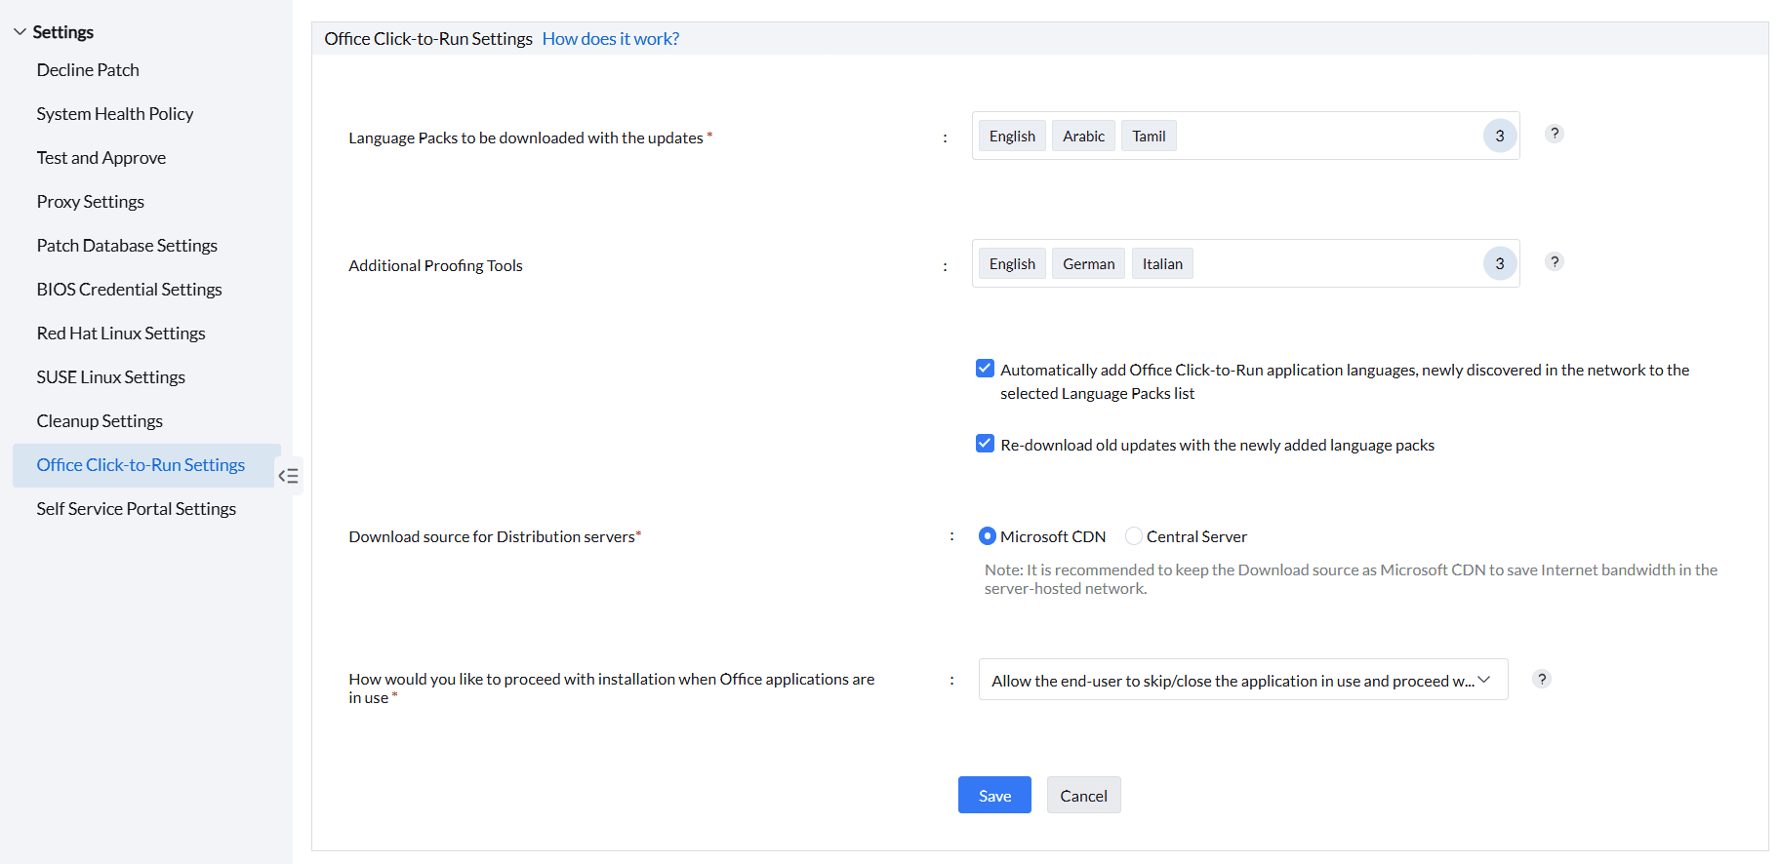The height and width of the screenshot is (864, 1779).
Task: Select Central Server as download source
Action: [x=1134, y=536]
